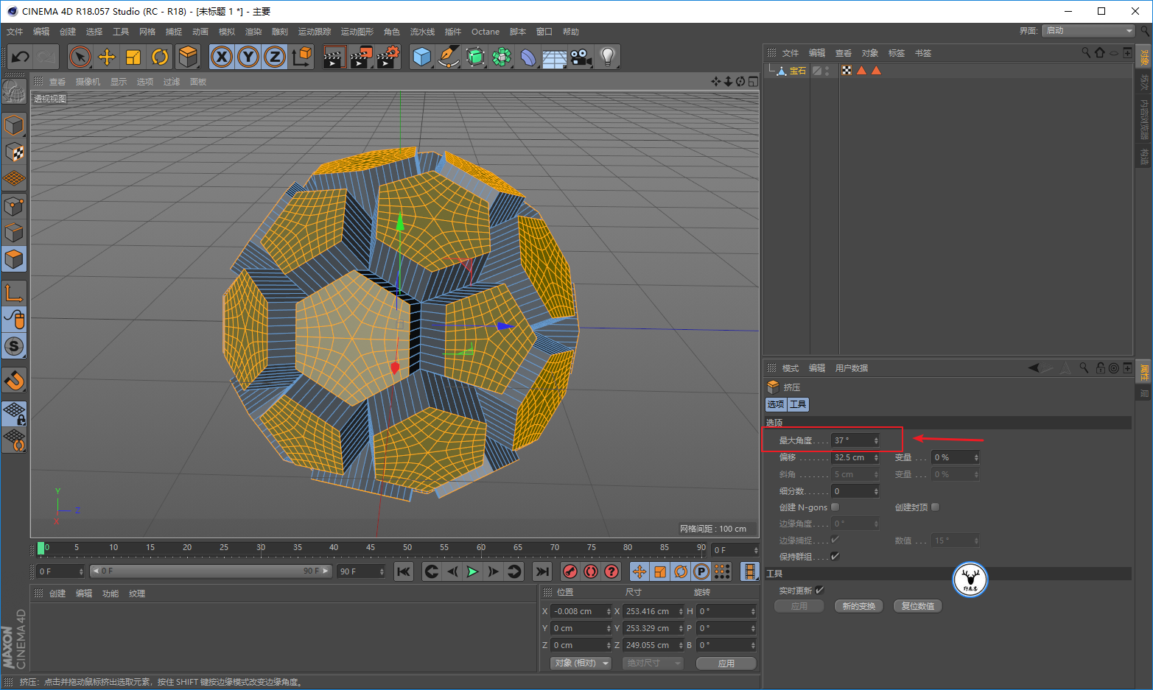Select the Live Selection arrow tool

tap(80, 57)
